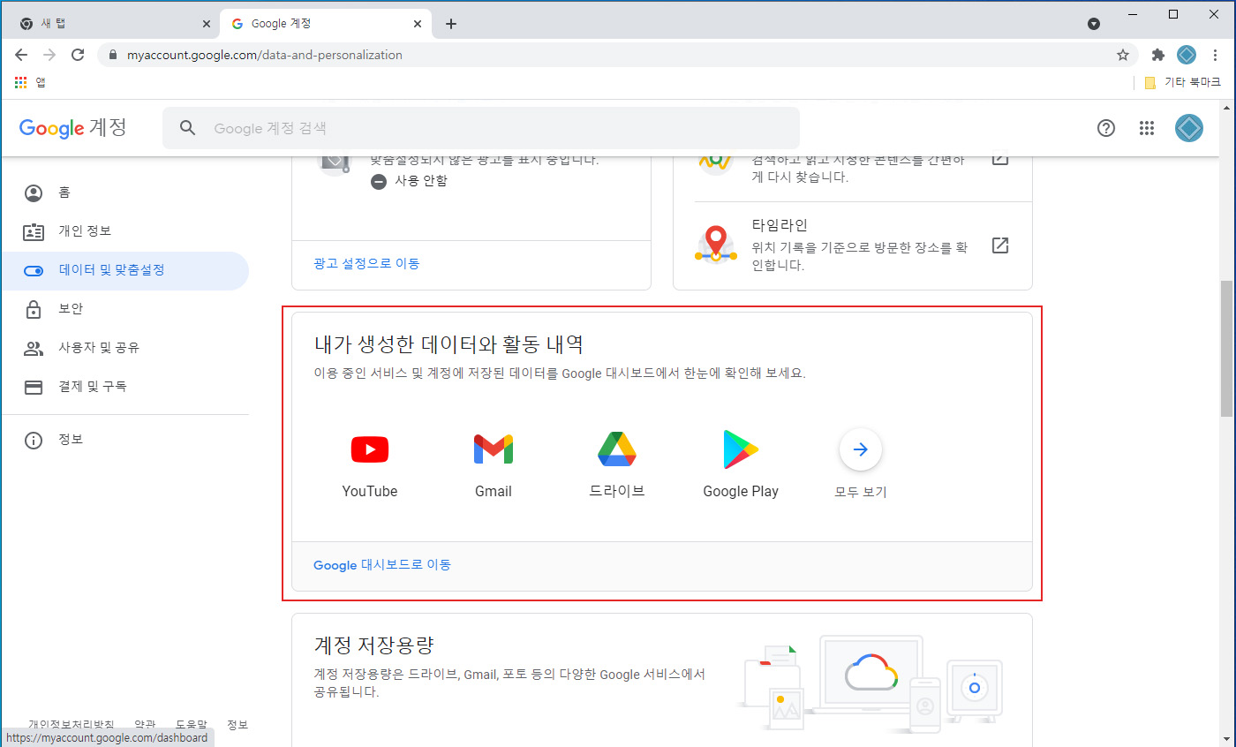Click the account storage devices illustration

870,683
